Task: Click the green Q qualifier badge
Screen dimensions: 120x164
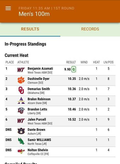Action: [x=74, y=69]
